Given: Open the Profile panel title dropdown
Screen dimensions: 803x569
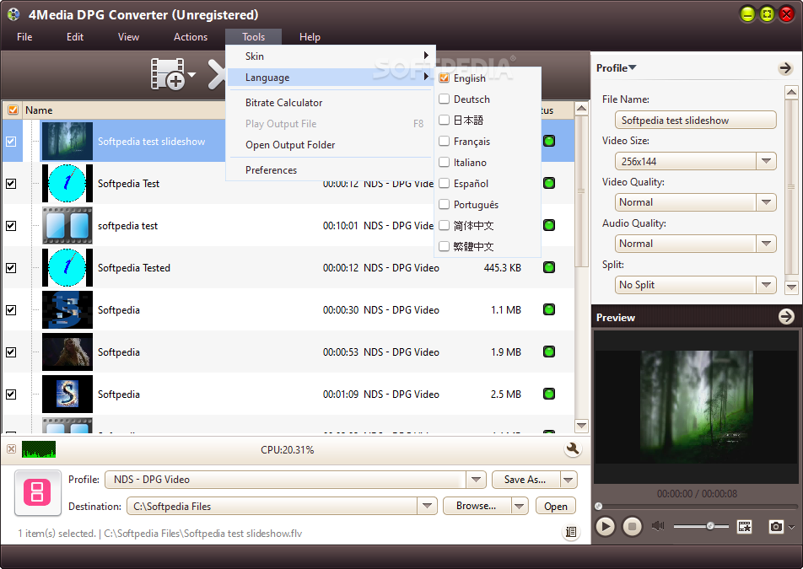Looking at the screenshot, I should coord(616,67).
